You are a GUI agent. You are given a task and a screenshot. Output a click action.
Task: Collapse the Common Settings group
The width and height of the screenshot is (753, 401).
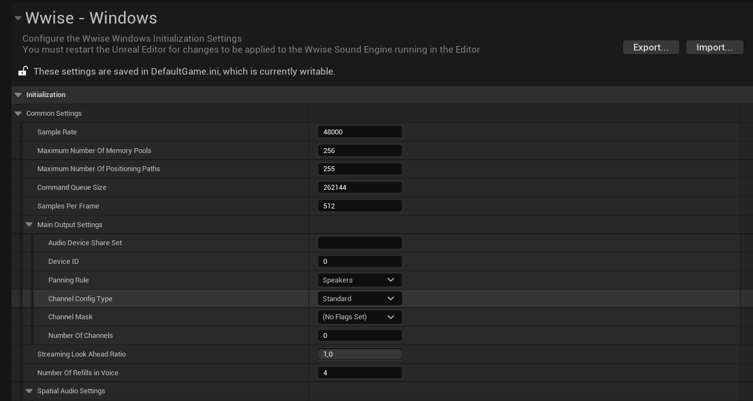(x=18, y=114)
